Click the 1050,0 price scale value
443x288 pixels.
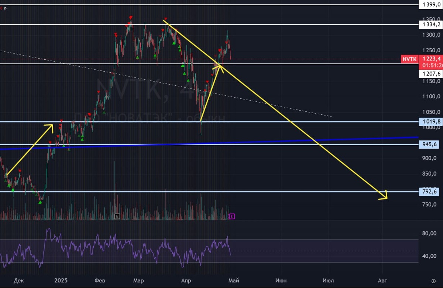click(x=431, y=112)
